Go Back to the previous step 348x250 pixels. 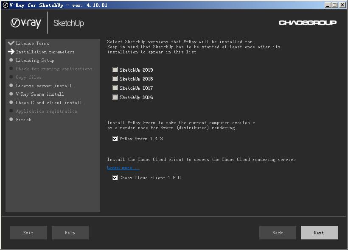[x=278, y=233]
